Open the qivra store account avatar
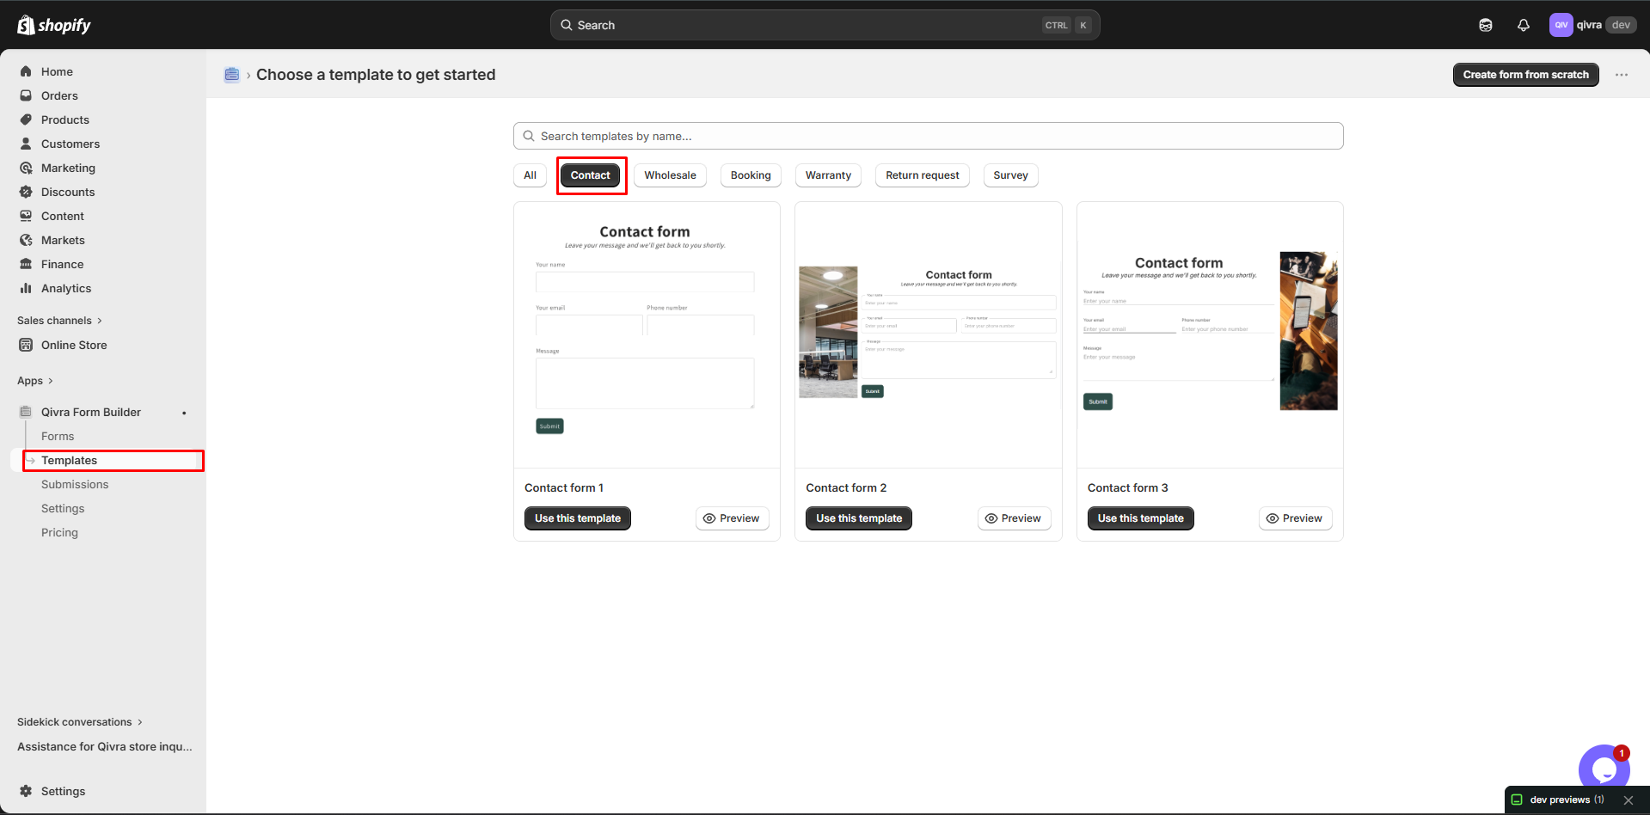The image size is (1650, 815). point(1561,25)
